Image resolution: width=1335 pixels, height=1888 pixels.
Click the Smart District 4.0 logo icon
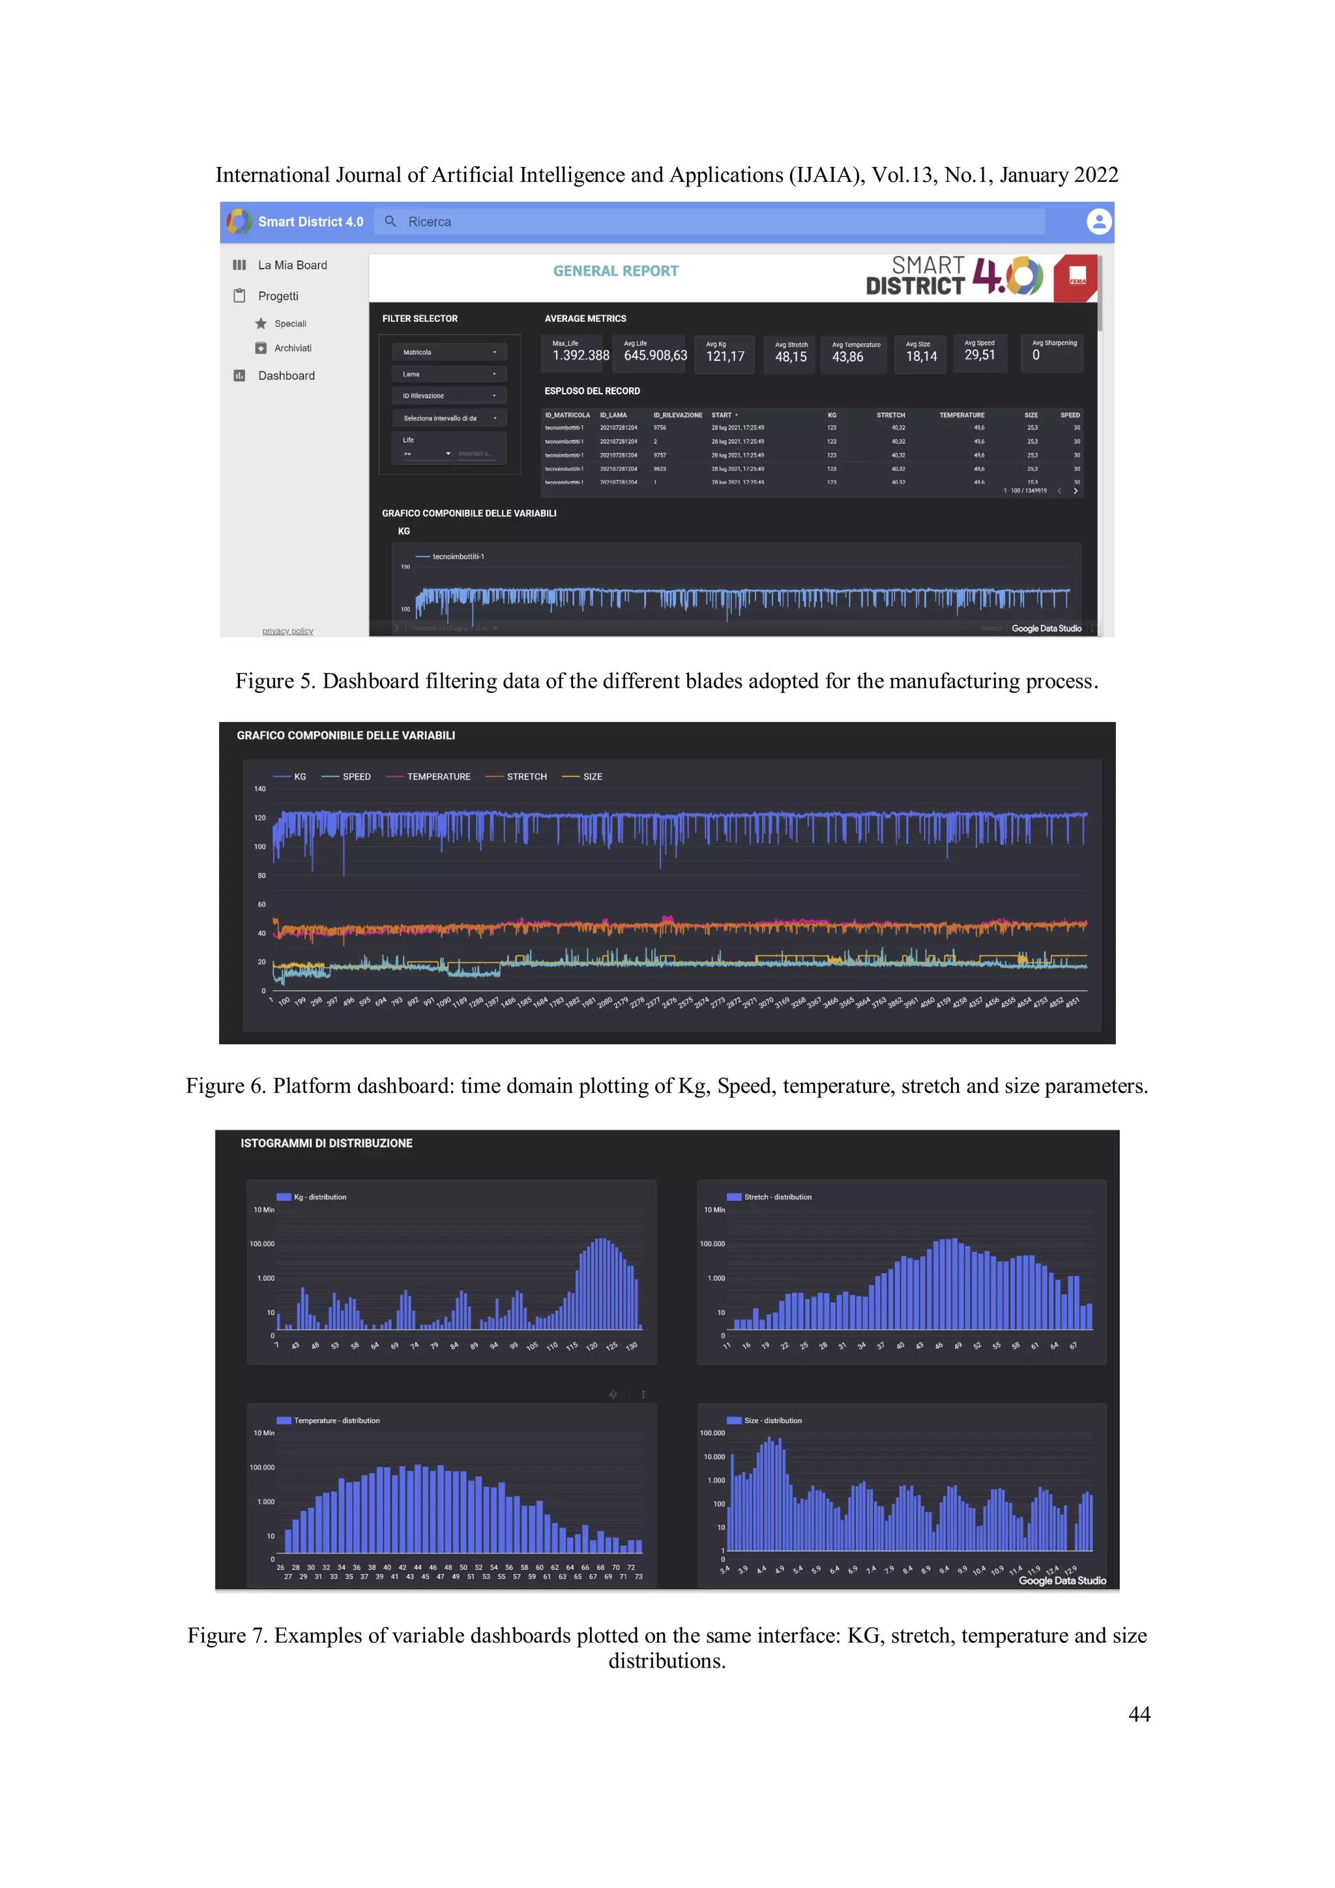[239, 221]
